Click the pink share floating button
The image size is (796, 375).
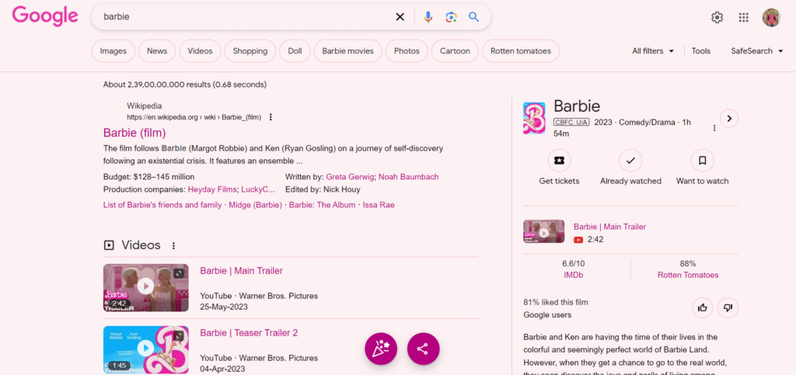(423, 349)
